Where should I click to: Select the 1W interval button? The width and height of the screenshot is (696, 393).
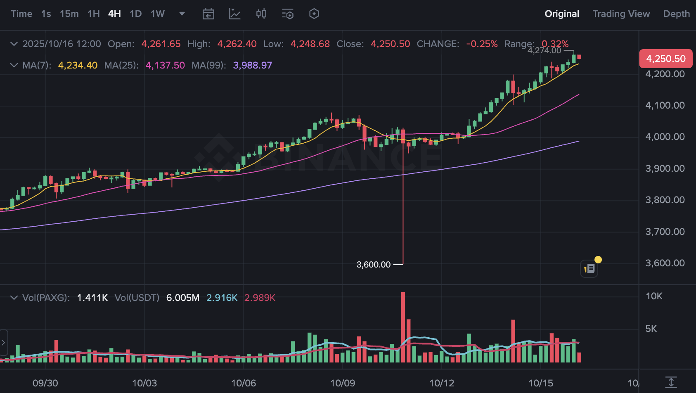(x=158, y=14)
